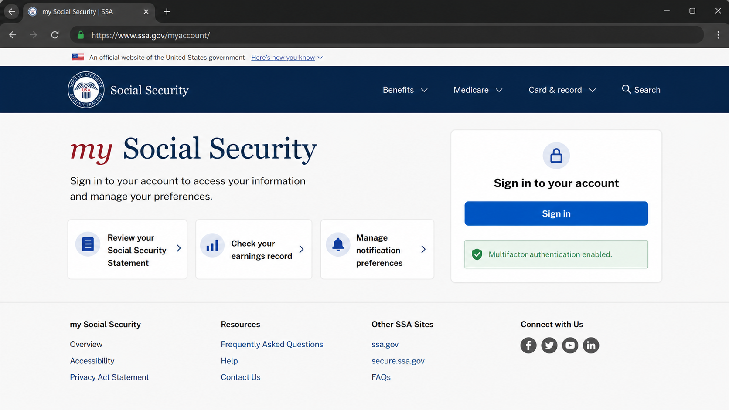Click the Social Security site title text
Screen dimensions: 729x410
150,90
